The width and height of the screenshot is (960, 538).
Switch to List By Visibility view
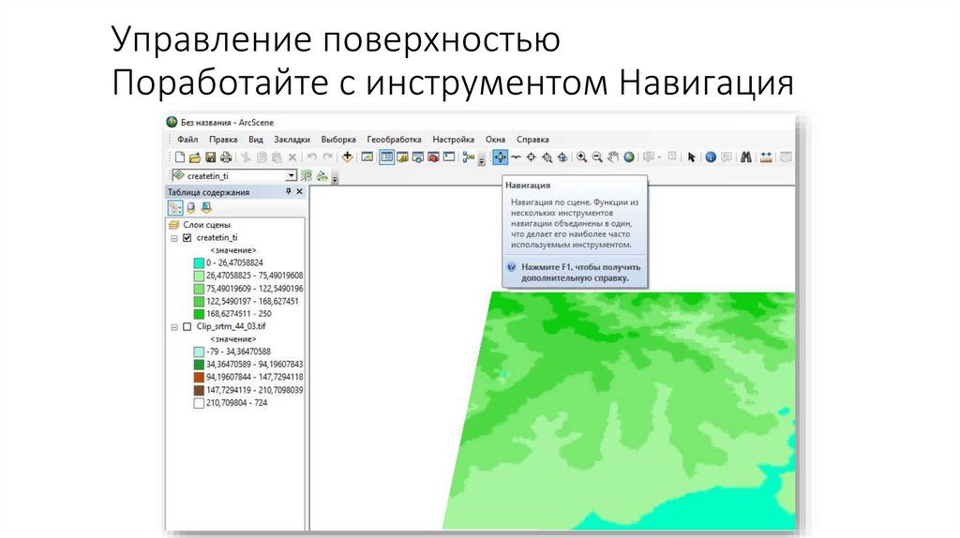206,208
